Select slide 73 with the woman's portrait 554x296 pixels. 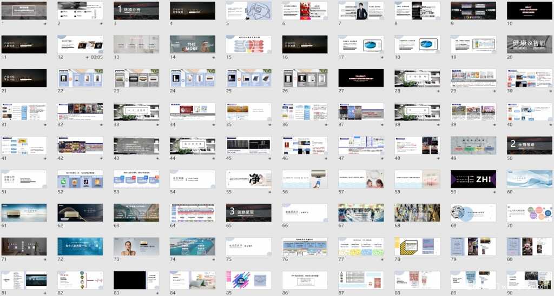point(136,246)
